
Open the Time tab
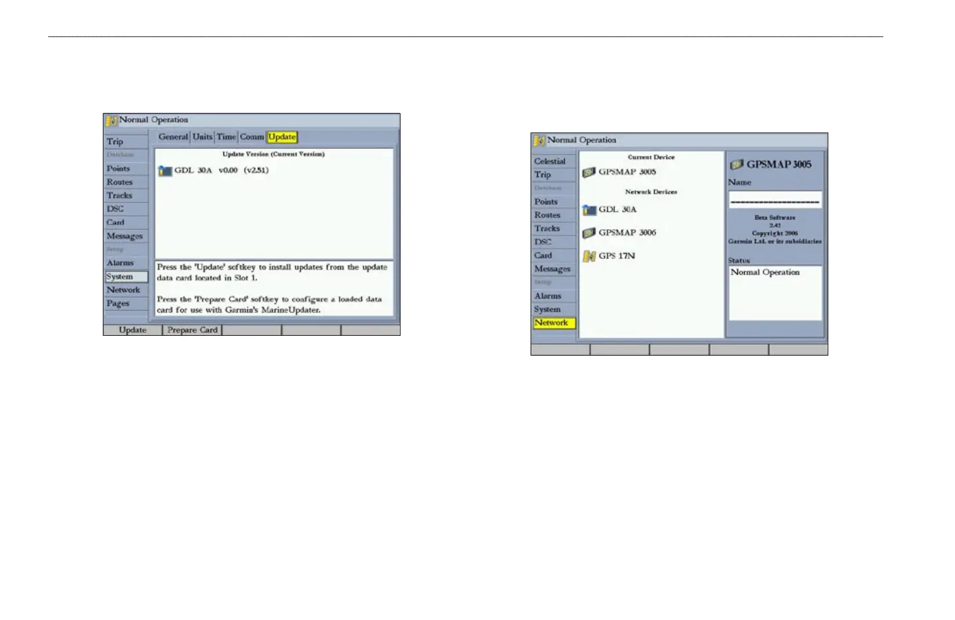[226, 137]
